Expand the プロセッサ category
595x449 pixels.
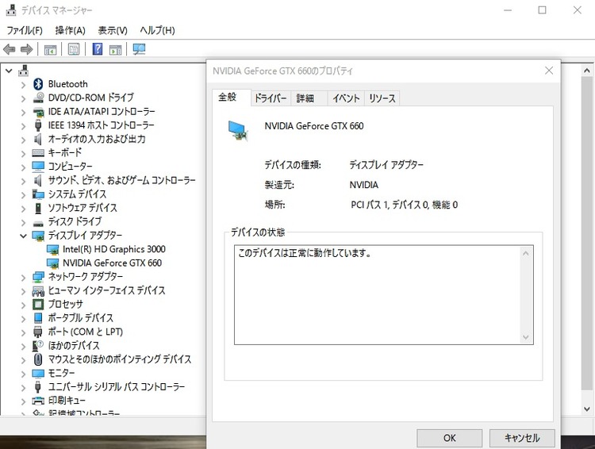[x=23, y=305]
